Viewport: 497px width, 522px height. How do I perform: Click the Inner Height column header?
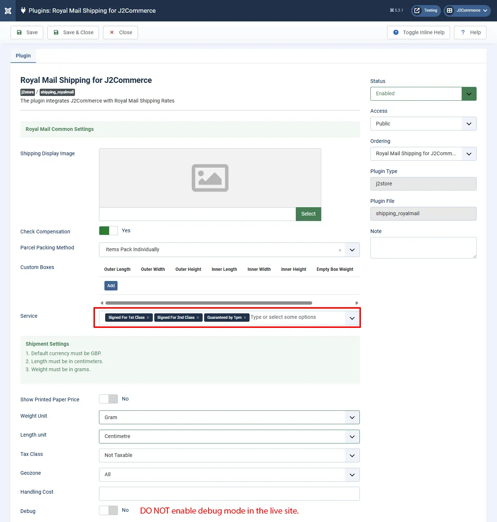pos(294,269)
